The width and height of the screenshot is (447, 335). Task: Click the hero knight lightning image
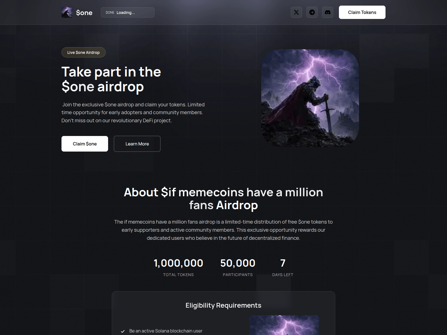pos(310,98)
